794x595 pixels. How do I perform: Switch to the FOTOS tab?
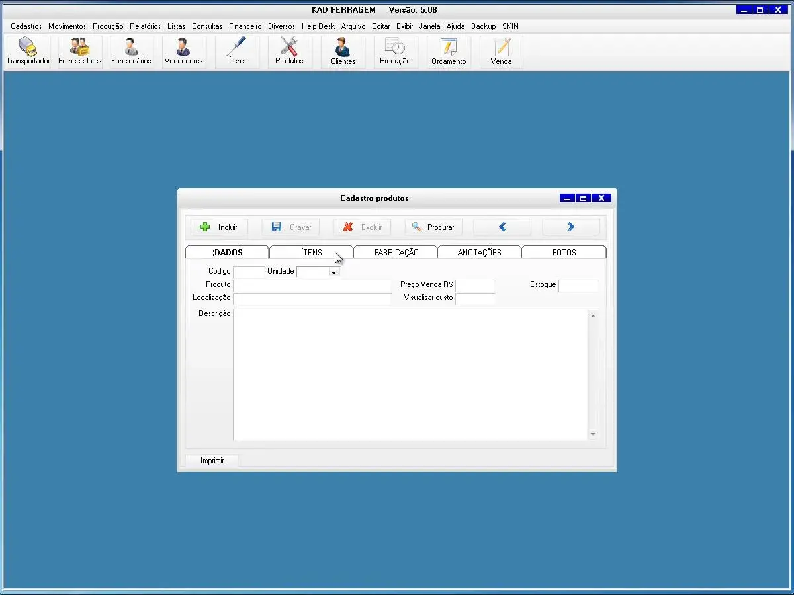(x=564, y=253)
